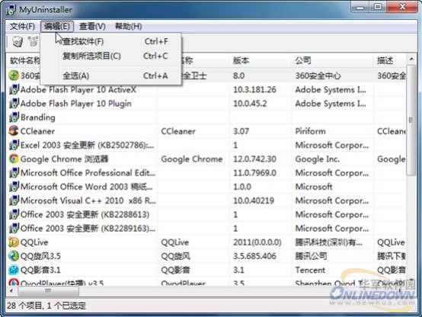This screenshot has width=422, height=317.
Task: Click the MyUninstaller title bar icon
Action: (x=11, y=10)
